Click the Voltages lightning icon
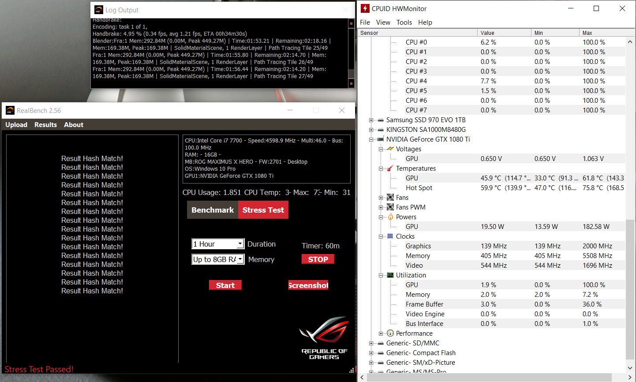 [x=390, y=149]
